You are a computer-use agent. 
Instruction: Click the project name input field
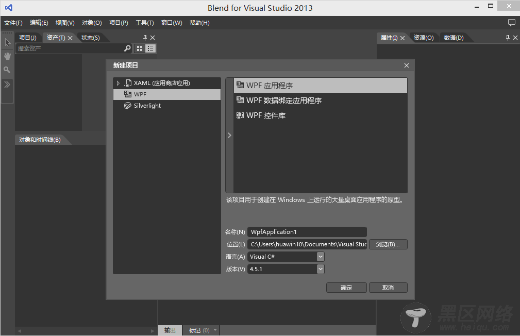pyautogui.click(x=307, y=232)
